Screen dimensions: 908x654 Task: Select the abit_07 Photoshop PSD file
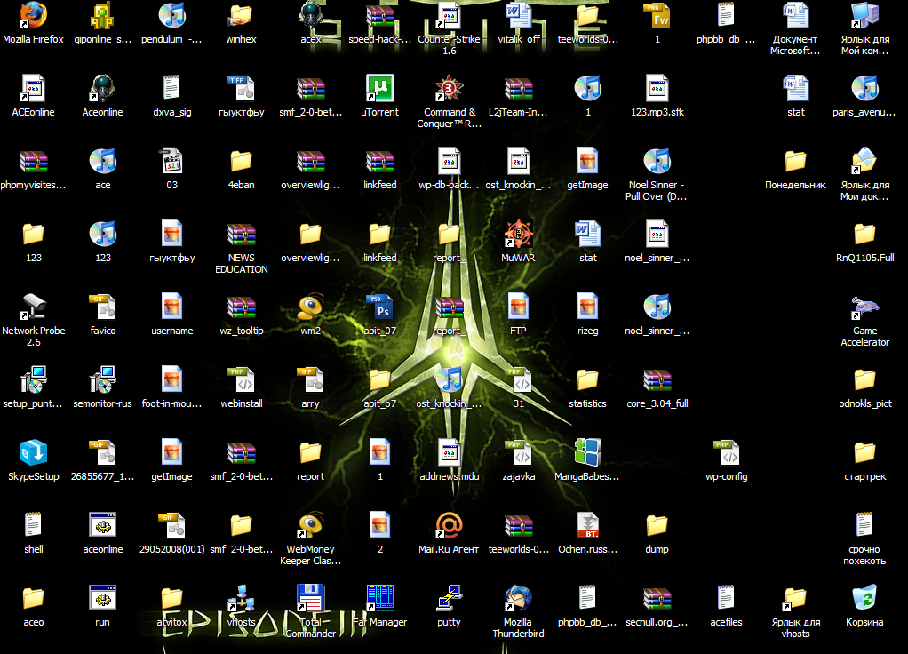379,307
